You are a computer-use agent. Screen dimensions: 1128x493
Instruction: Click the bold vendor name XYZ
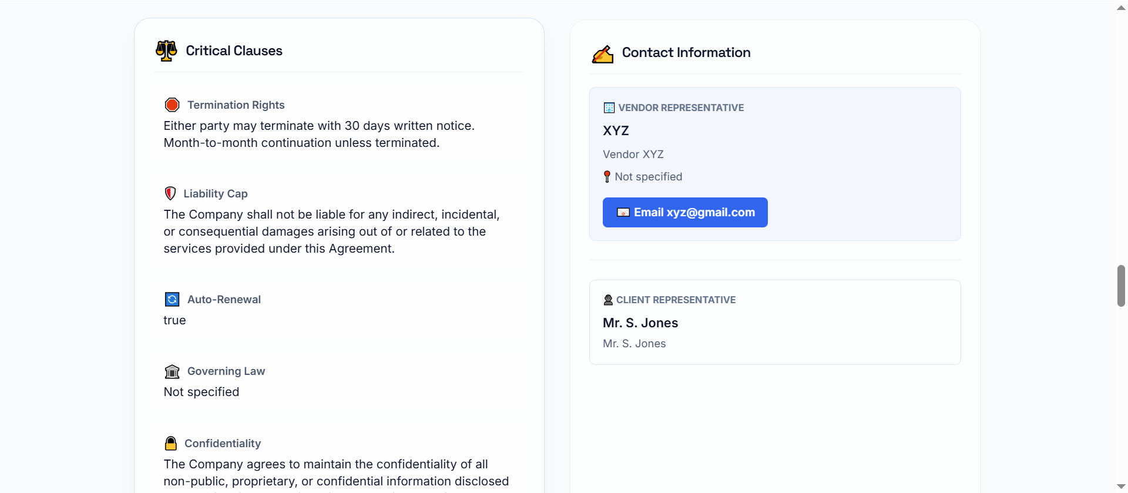616,130
